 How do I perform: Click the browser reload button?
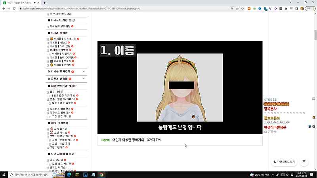click(x=15, y=8)
